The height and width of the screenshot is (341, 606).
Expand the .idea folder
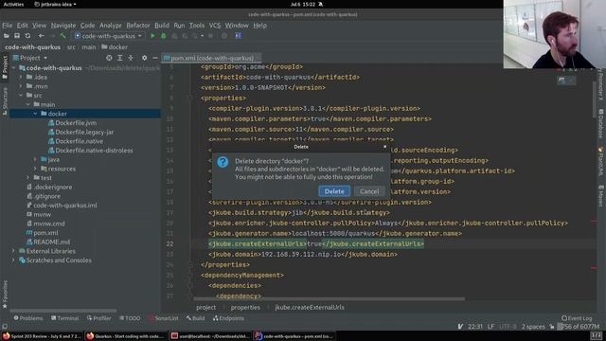(x=21, y=78)
